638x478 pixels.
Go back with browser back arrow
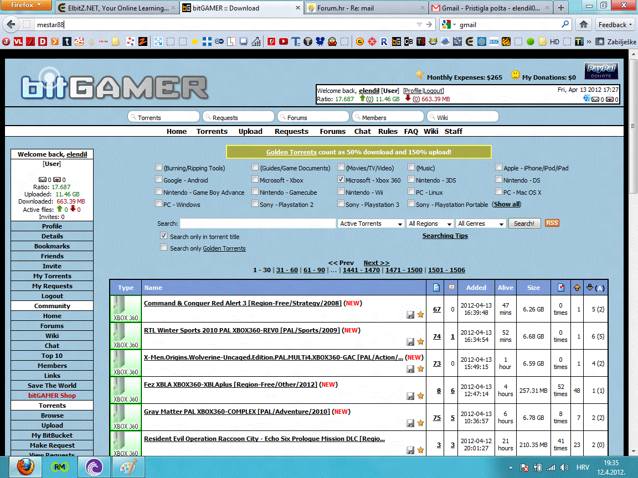(11, 24)
